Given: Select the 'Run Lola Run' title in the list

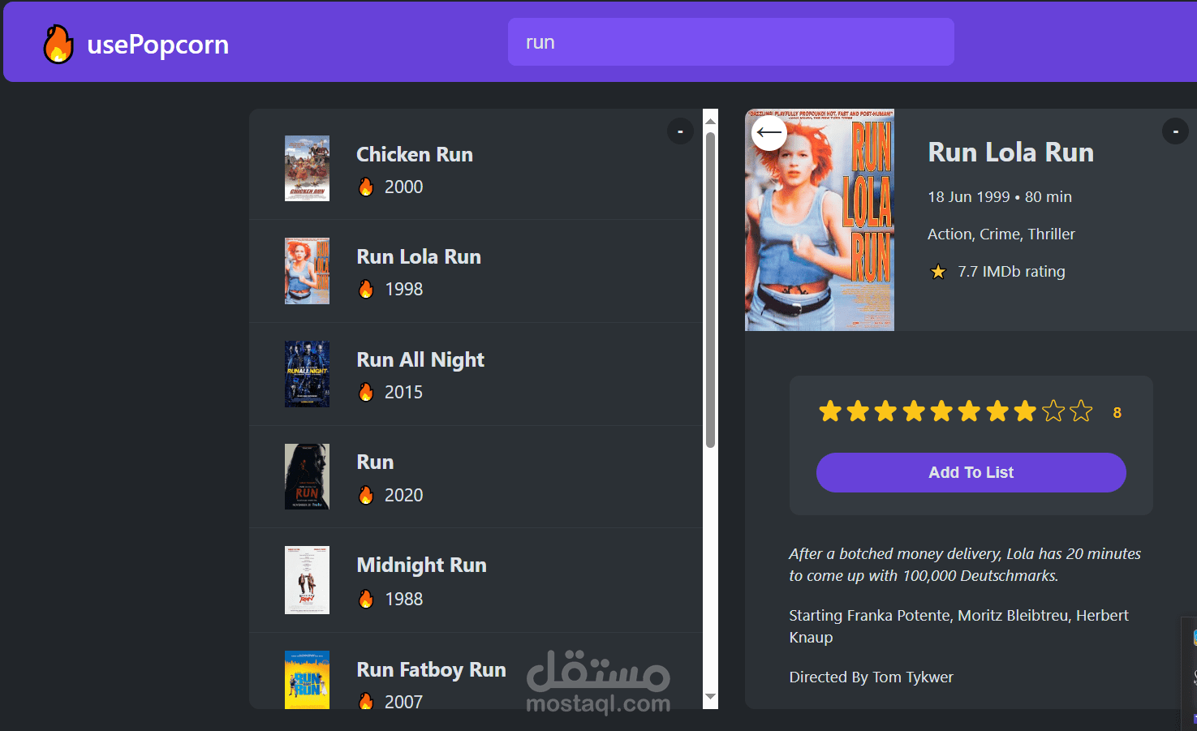Looking at the screenshot, I should point(419,256).
